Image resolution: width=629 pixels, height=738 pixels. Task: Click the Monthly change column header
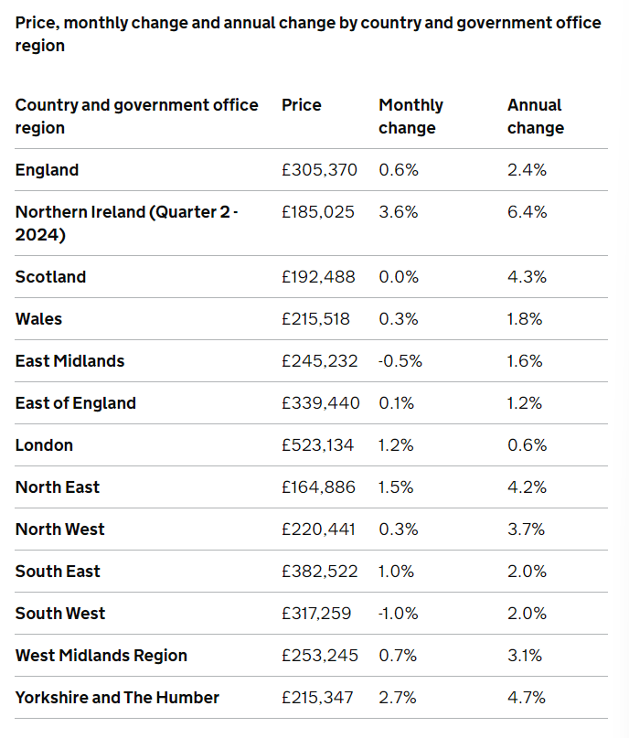click(410, 116)
